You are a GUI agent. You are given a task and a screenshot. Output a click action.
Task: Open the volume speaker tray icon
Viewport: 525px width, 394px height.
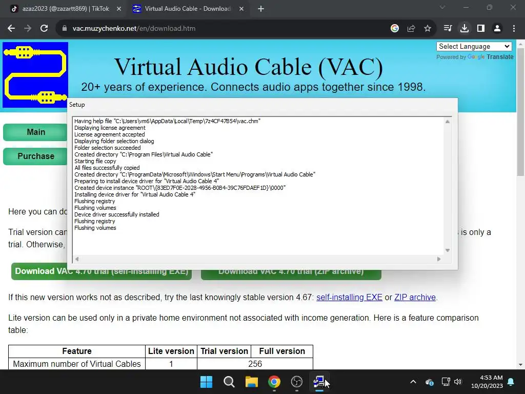click(458, 382)
